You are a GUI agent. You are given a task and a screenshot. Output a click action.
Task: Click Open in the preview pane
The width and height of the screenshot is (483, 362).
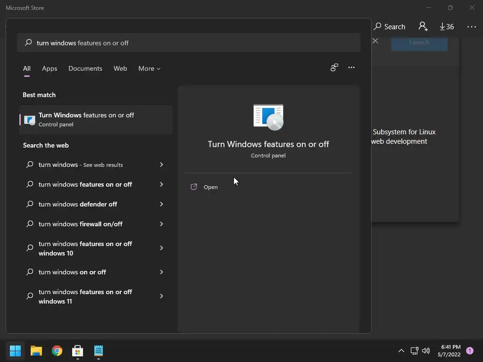click(x=211, y=187)
